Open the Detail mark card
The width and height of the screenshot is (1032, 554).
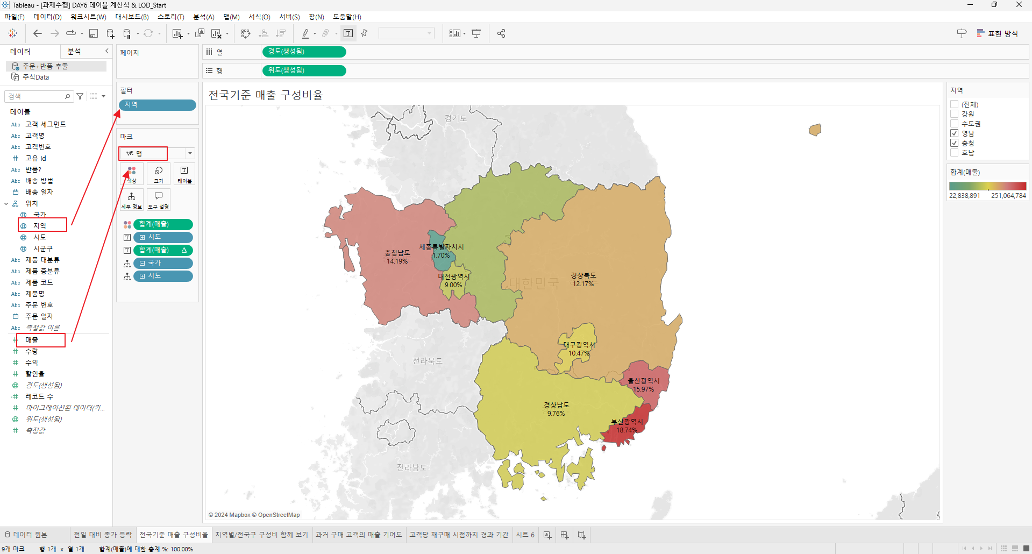tap(132, 200)
